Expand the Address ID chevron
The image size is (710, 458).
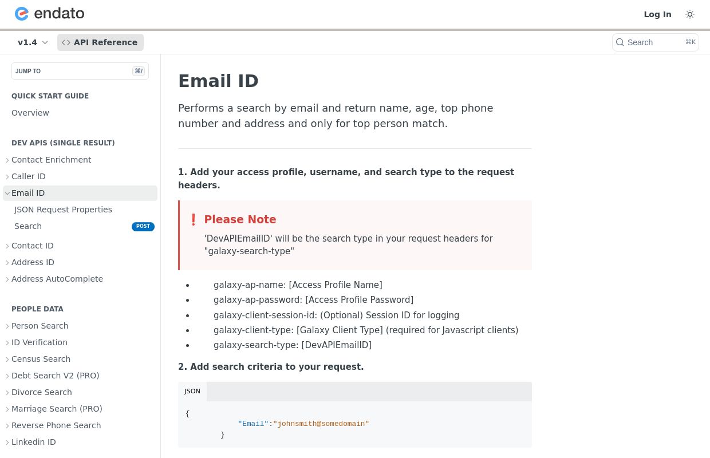7,263
